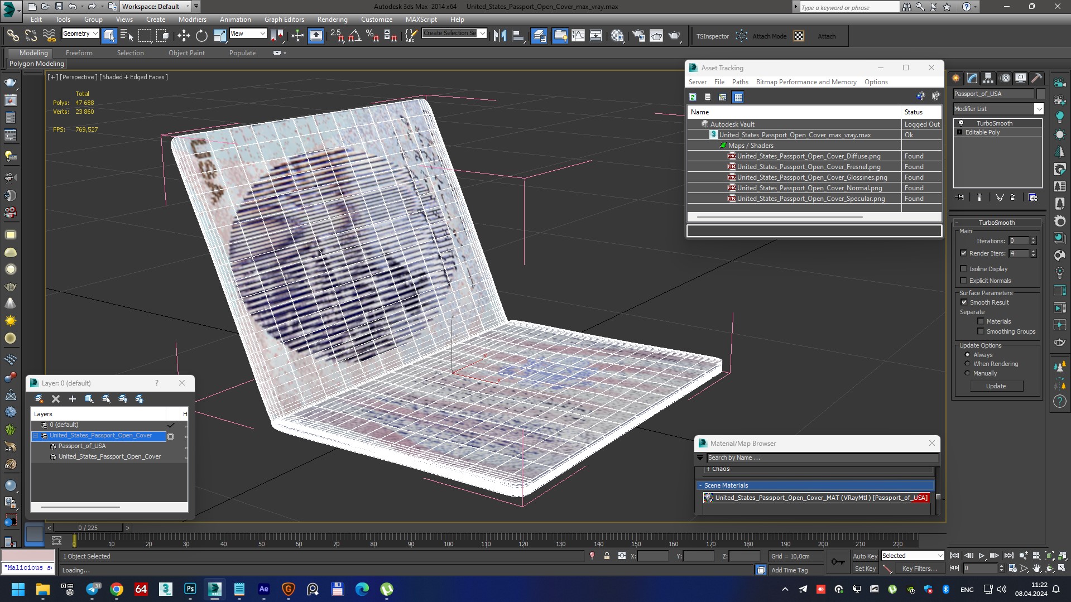1071x602 pixels.
Task: Activate the Select Object tool
Action: click(109, 36)
